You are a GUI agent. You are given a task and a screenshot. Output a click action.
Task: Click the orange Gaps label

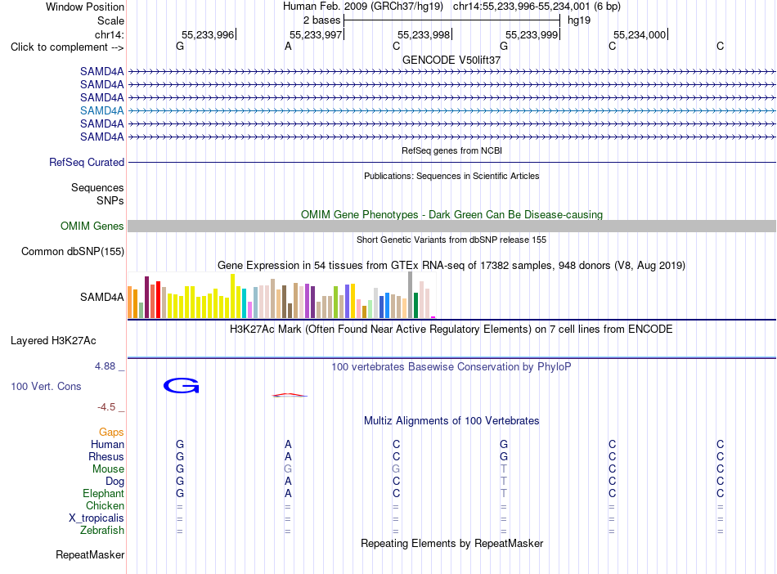(111, 433)
